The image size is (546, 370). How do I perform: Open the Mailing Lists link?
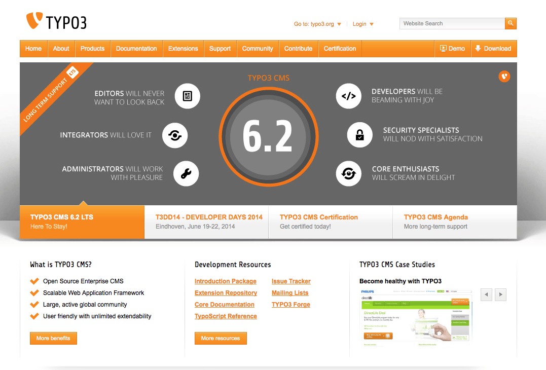pos(290,293)
